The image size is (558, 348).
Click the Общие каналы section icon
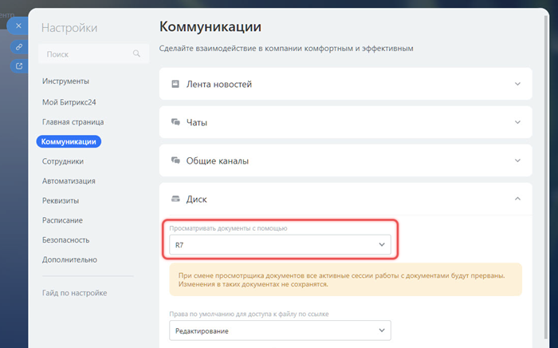point(175,160)
